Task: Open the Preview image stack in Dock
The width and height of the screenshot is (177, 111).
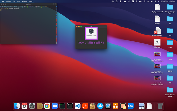Action: [142, 106]
